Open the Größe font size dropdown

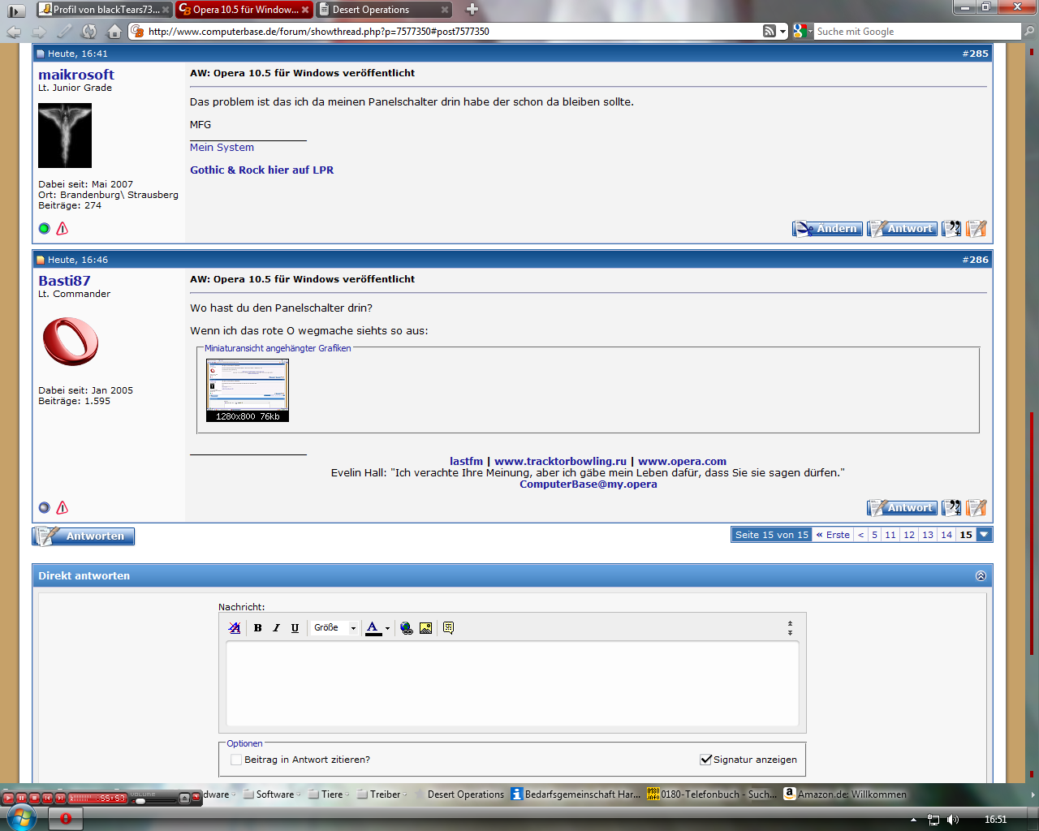tap(335, 628)
